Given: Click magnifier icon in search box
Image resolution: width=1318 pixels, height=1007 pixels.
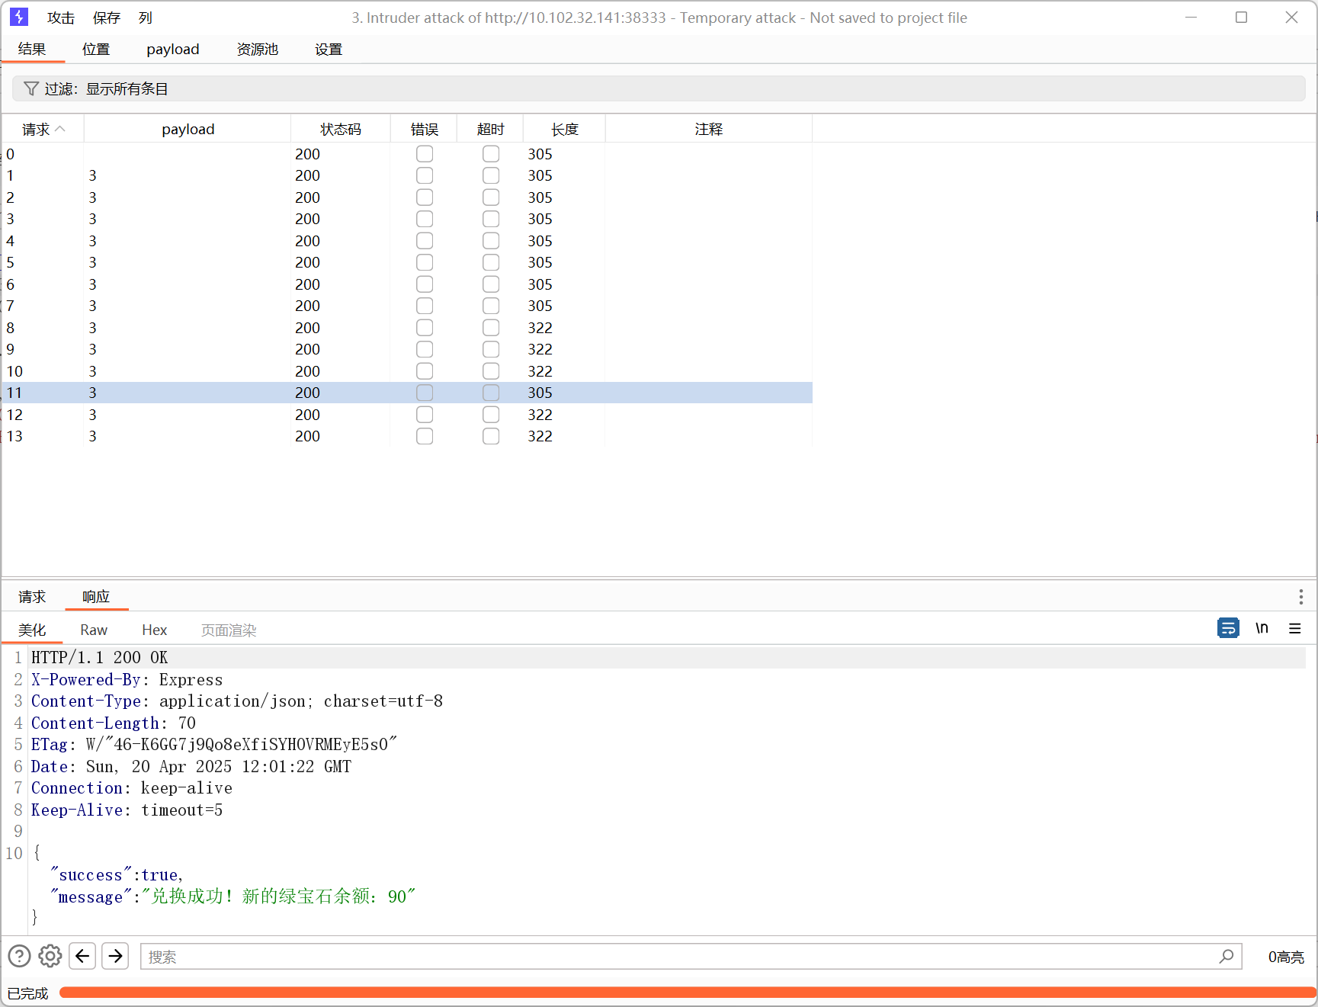Looking at the screenshot, I should 1226,956.
